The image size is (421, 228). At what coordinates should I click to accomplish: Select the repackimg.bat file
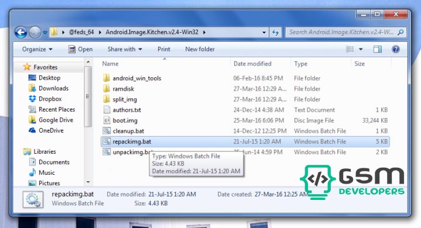coord(245,141)
